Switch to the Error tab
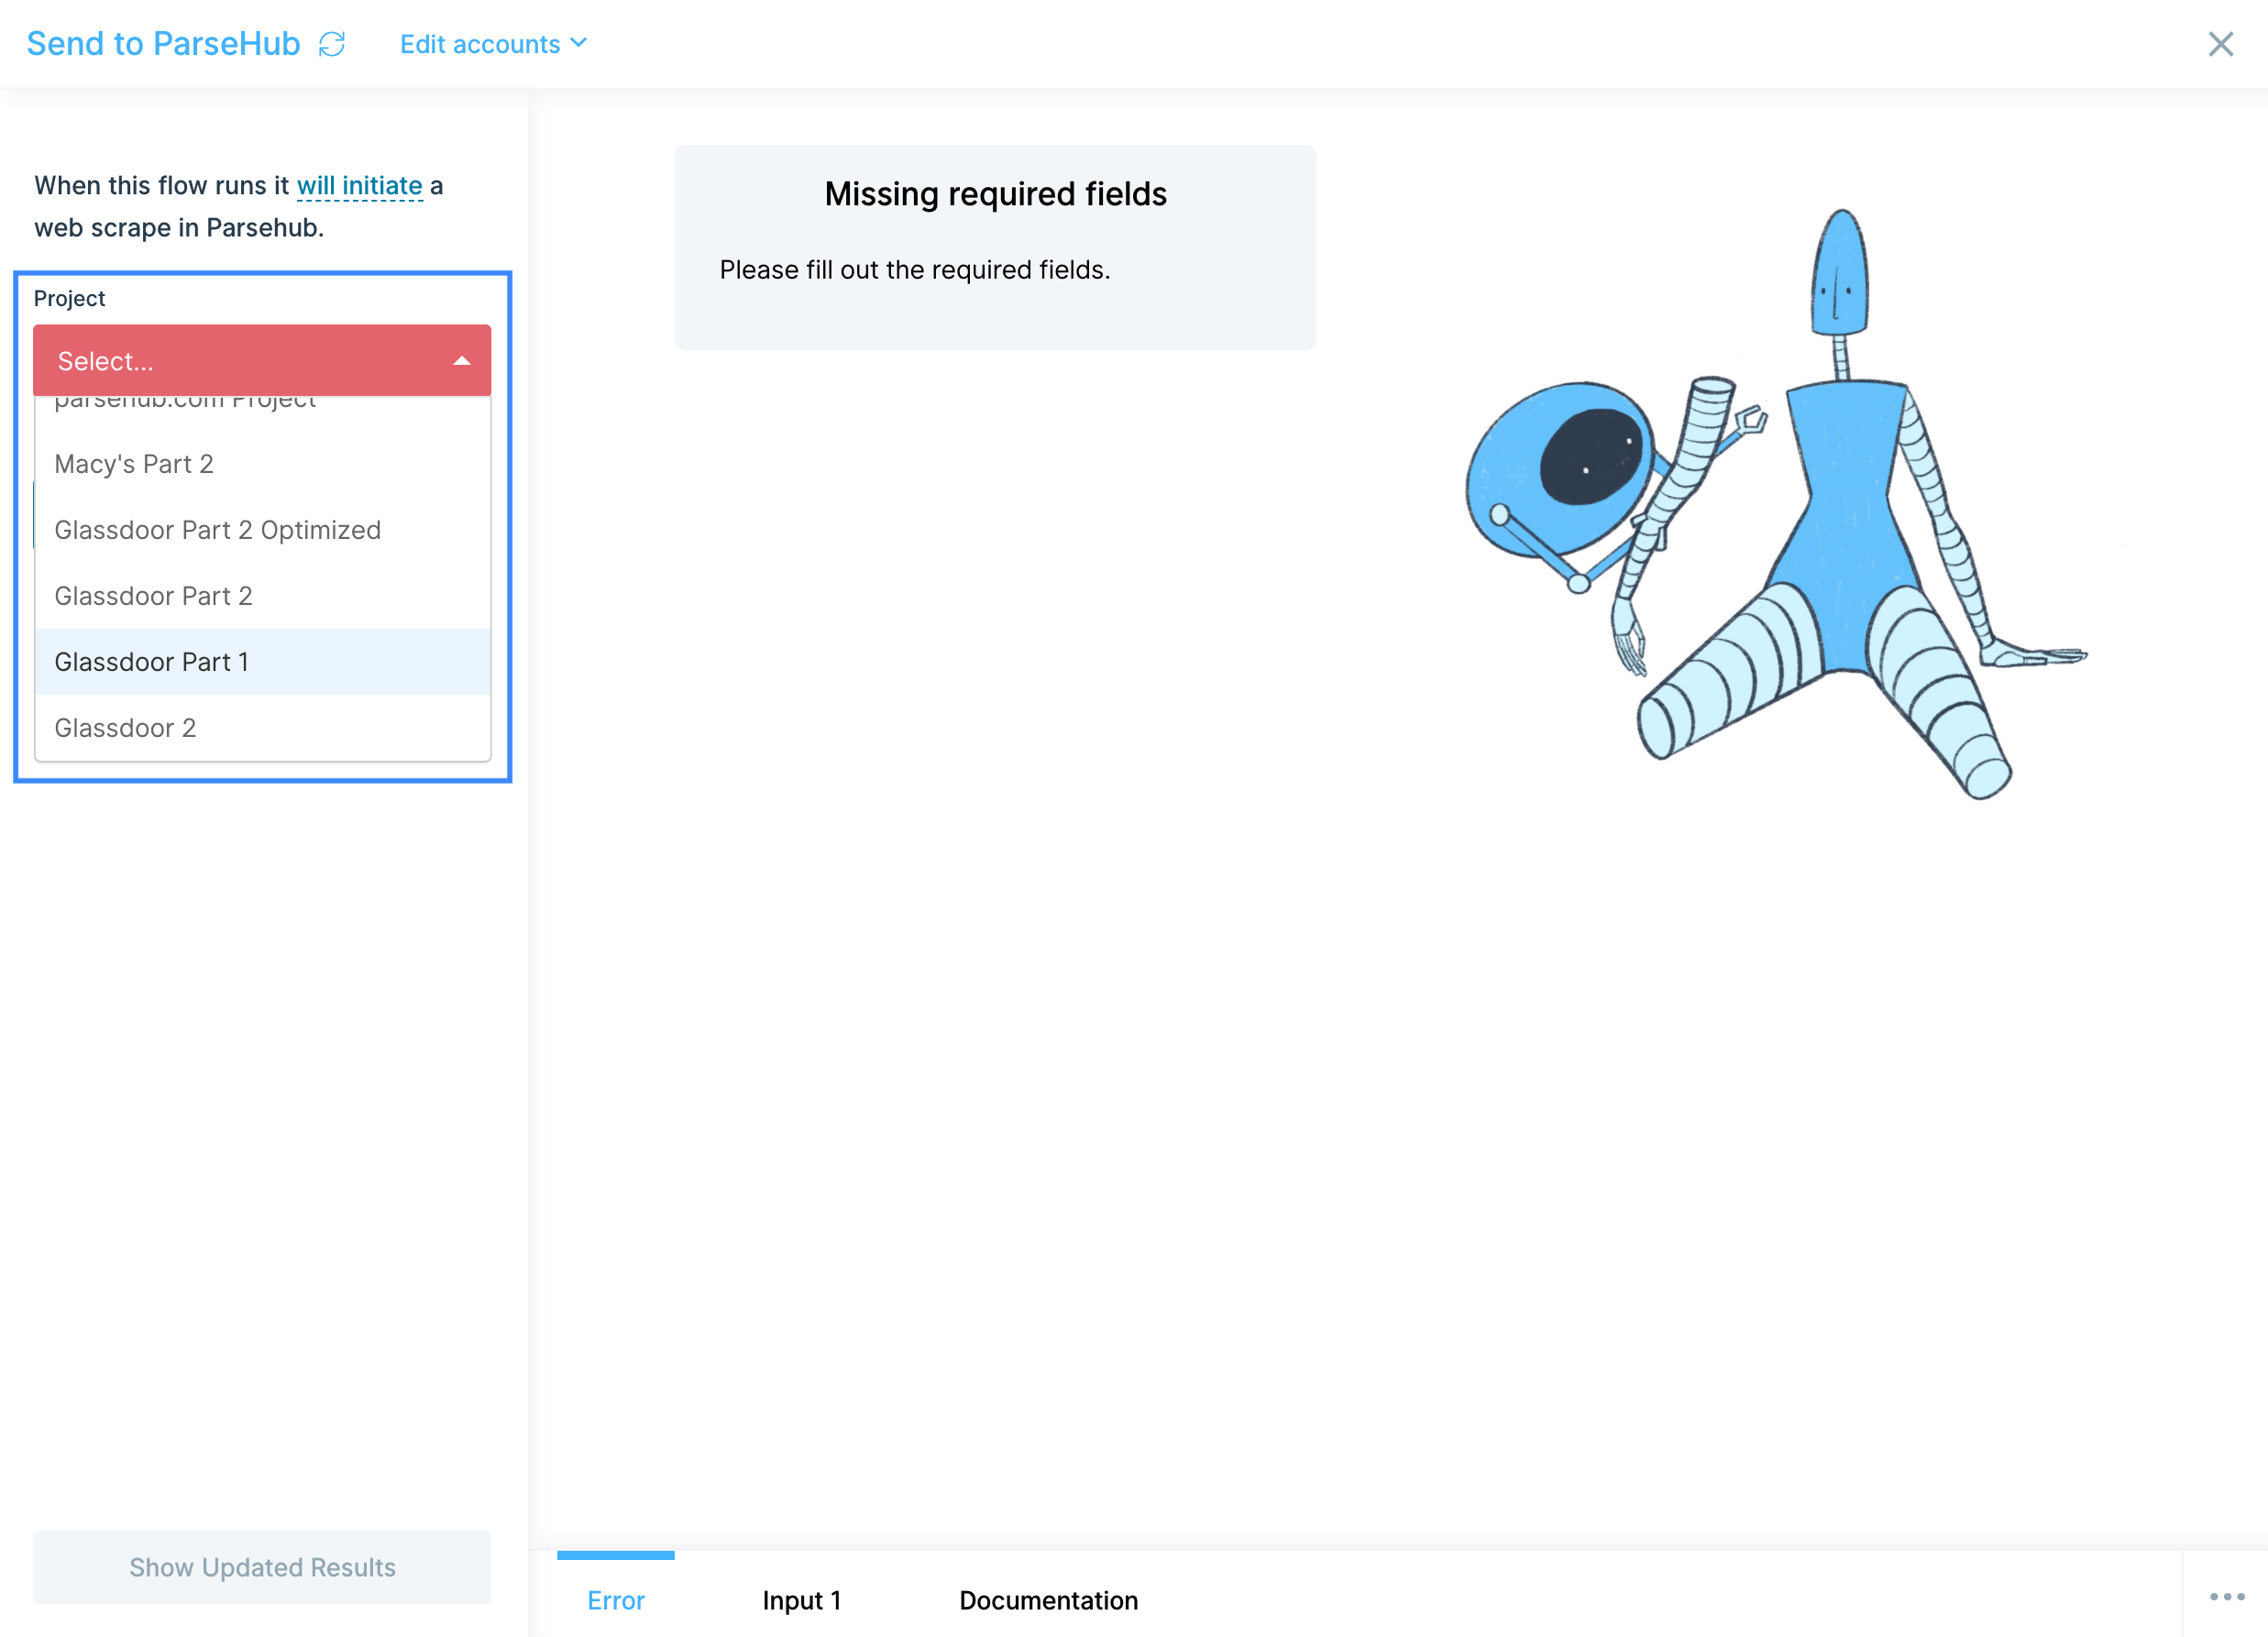Screen dimensions: 2268x1637 (615, 1600)
